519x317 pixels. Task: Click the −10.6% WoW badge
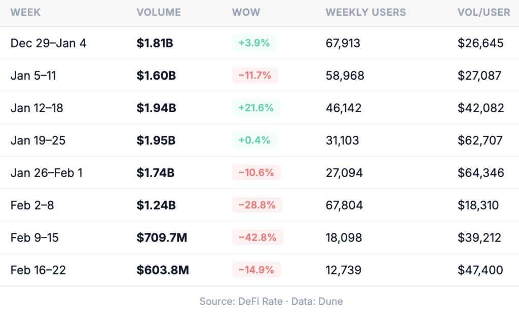pos(256,173)
